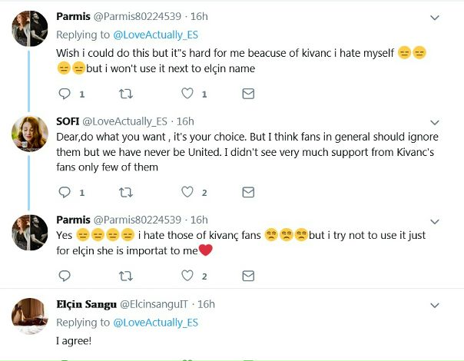464x361 pixels.
Task: Like Parmis's second tweet with two likes
Action: pyautogui.click(x=187, y=276)
